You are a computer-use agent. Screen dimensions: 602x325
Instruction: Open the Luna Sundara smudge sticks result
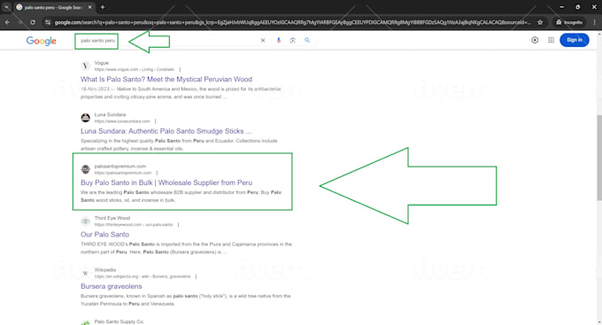166,131
